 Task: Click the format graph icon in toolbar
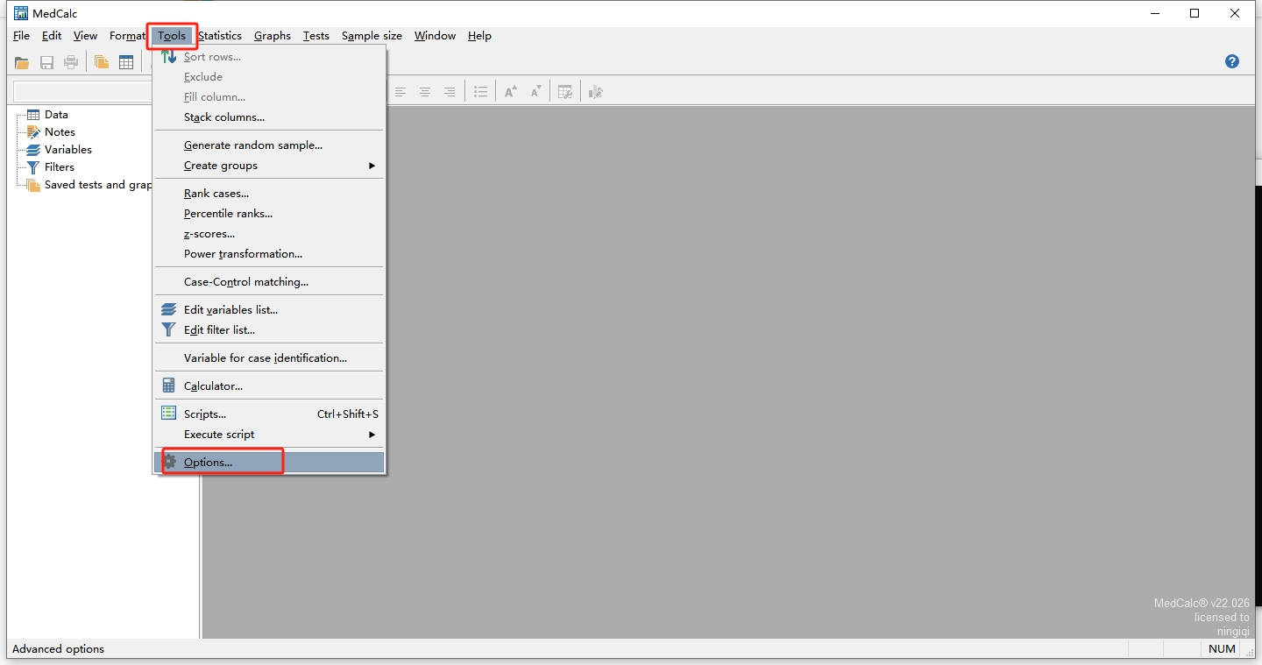coord(596,92)
